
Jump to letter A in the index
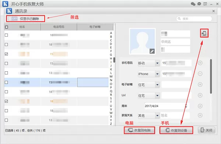(x=111, y=33)
